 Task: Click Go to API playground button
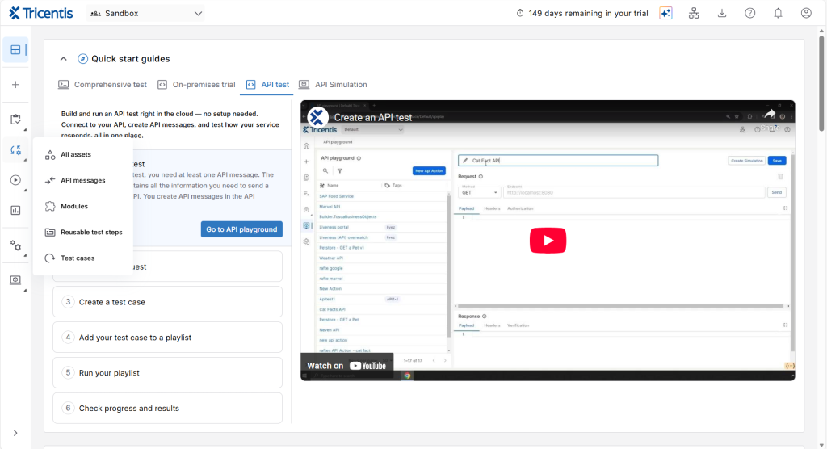point(241,229)
